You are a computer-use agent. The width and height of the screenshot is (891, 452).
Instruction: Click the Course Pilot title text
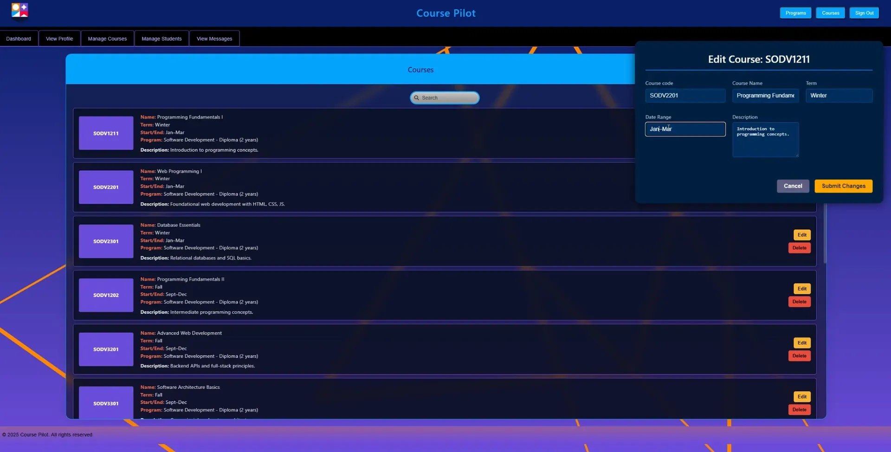click(446, 13)
